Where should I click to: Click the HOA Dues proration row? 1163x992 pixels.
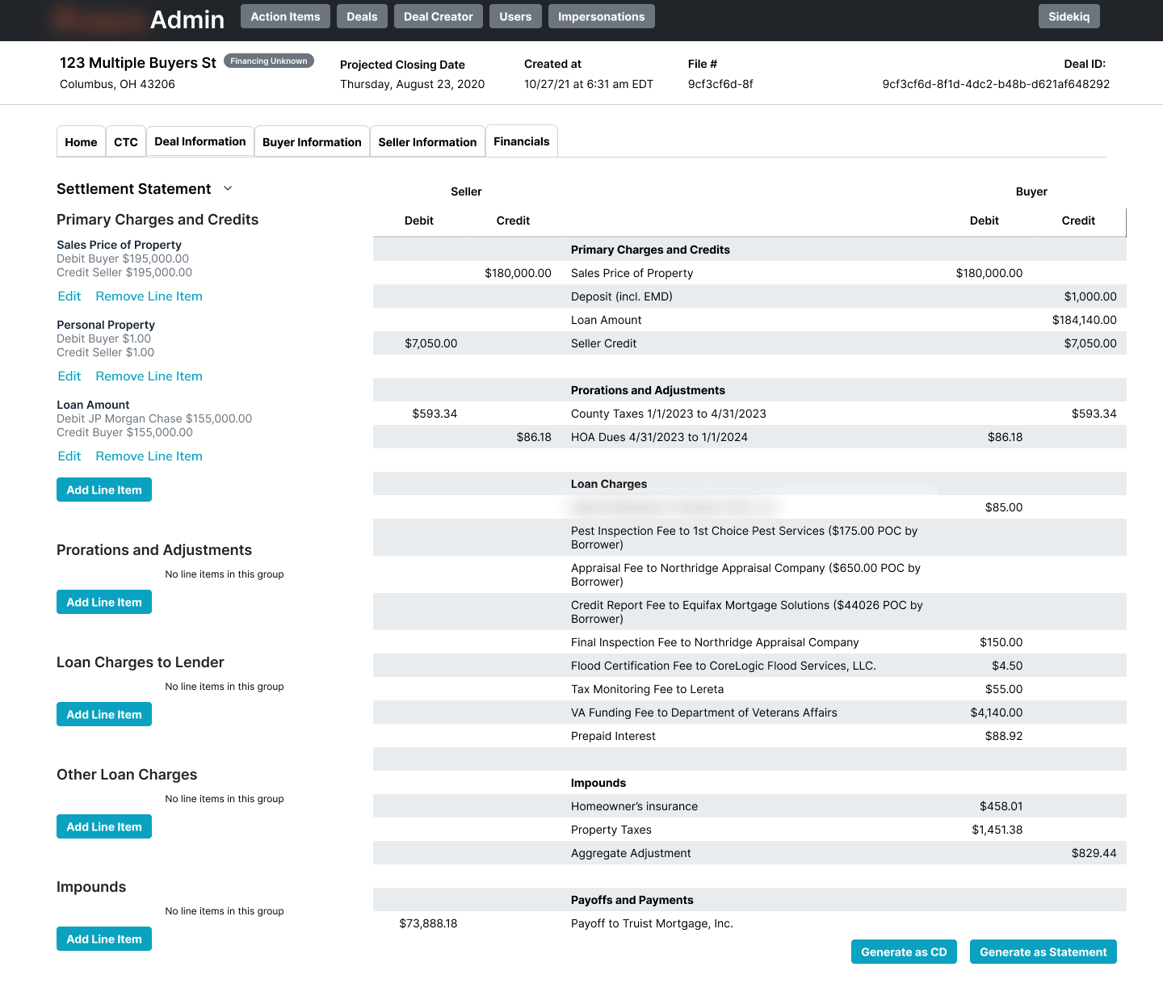click(x=749, y=437)
